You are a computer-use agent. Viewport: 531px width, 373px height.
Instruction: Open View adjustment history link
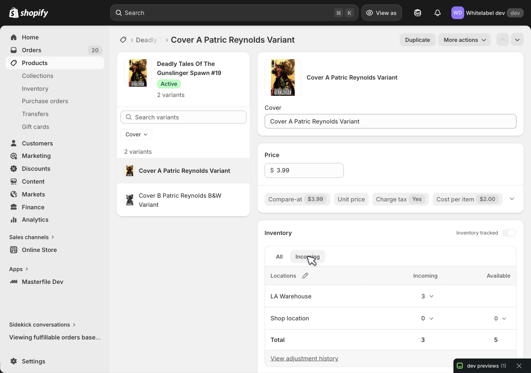(304, 358)
